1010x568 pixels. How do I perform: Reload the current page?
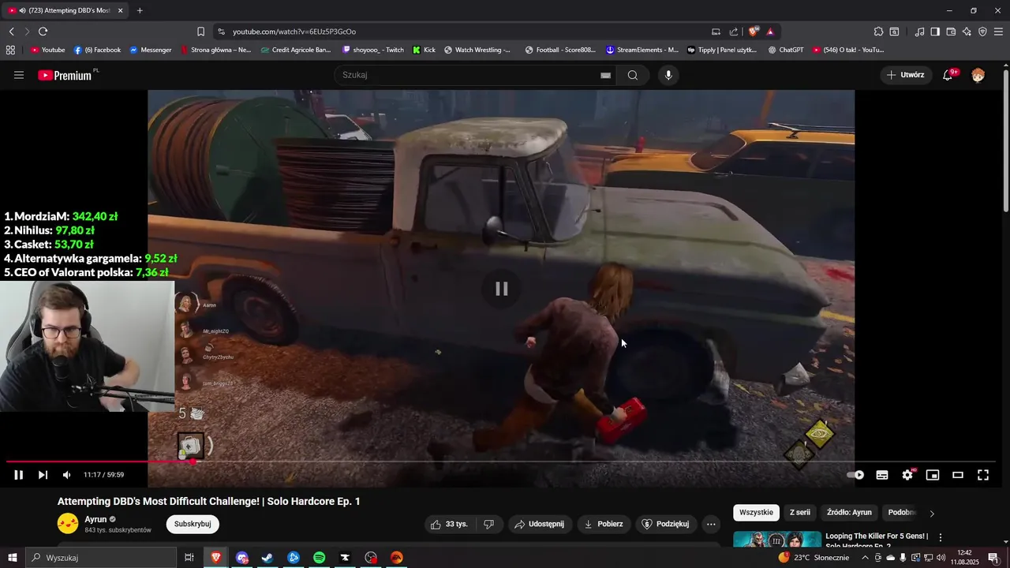tap(43, 32)
